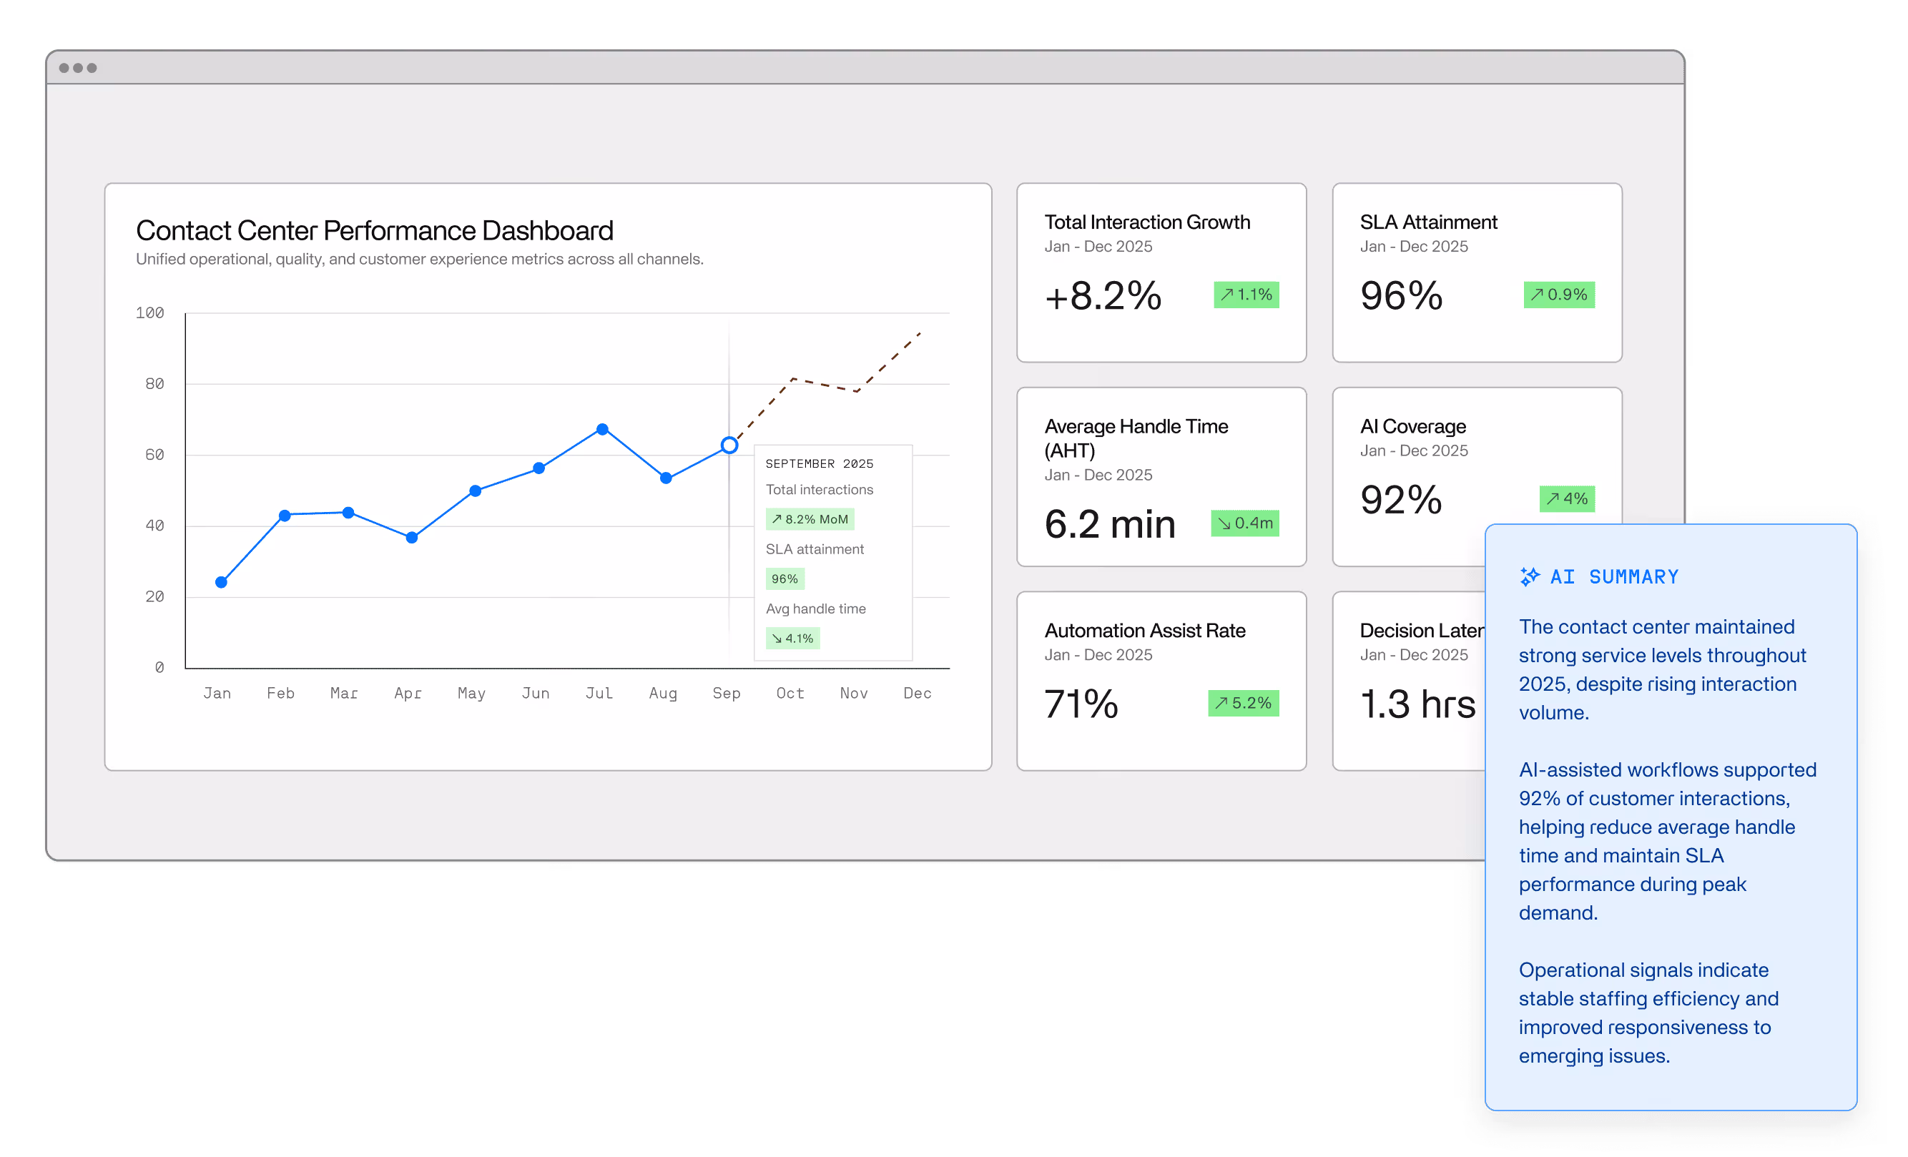Click the downward 0.4m badge on Average Handle Time
Viewport: 1908px width, 1157px height.
[1244, 523]
